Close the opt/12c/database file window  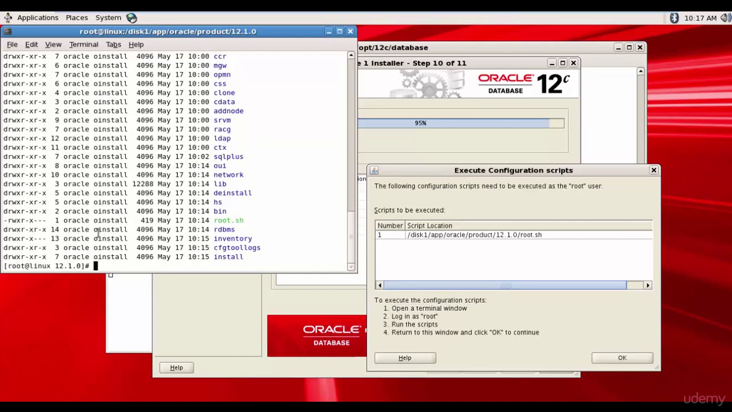coord(640,47)
